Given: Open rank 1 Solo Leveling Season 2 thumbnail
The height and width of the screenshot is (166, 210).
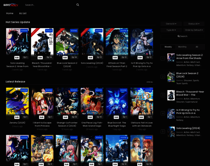Looking at the screenshot, I should coord(171,58).
